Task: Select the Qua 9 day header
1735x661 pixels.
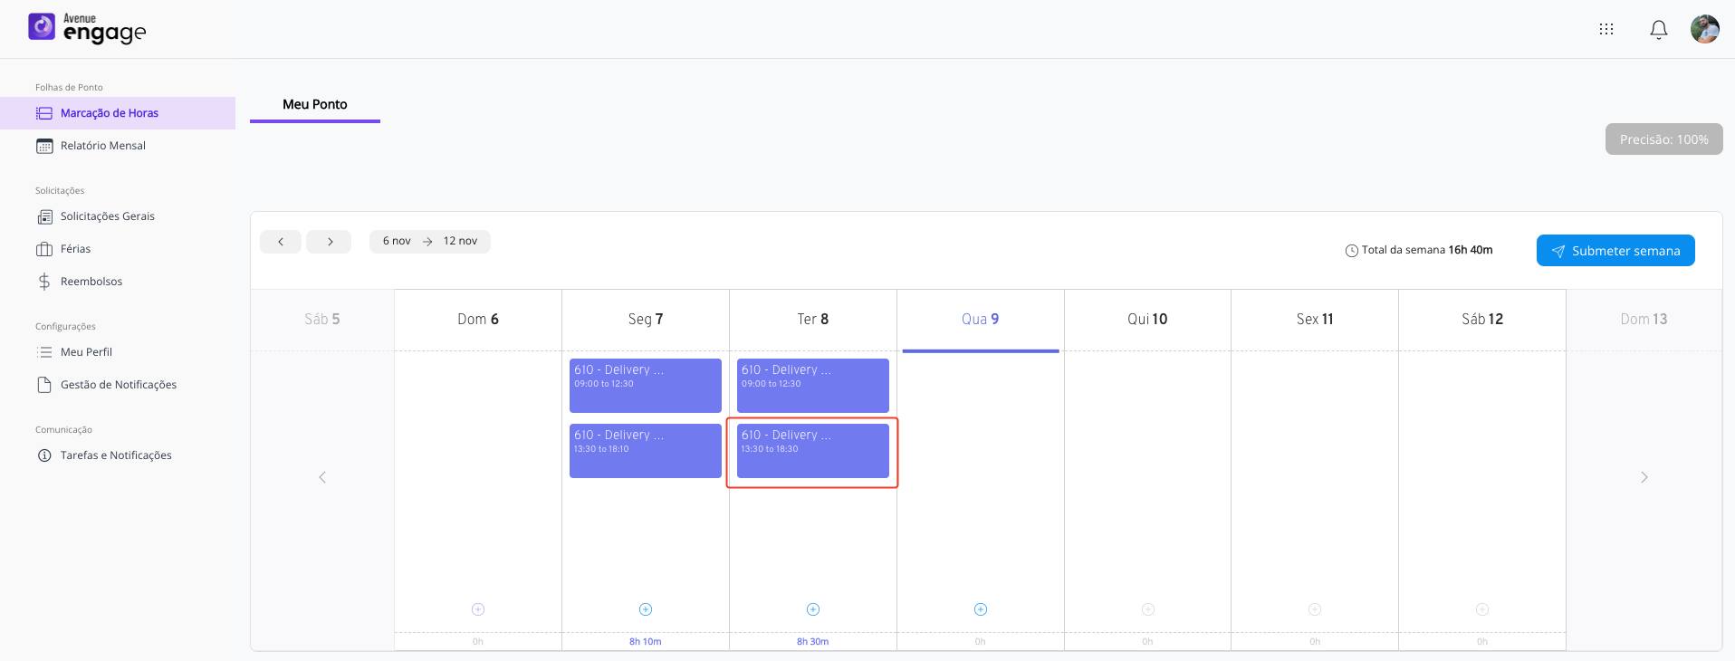Action: coord(981,320)
